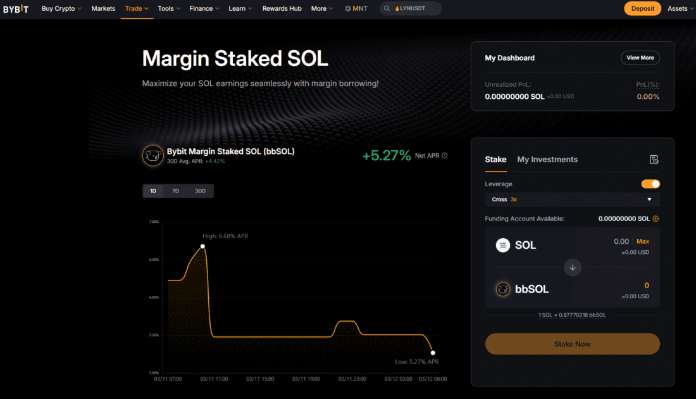Click the Net APR info icon
Screen dimensions: 696x399
(444, 156)
